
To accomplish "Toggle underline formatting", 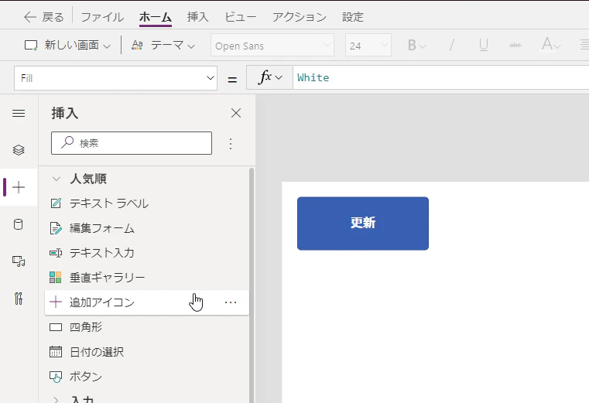I will (x=484, y=46).
